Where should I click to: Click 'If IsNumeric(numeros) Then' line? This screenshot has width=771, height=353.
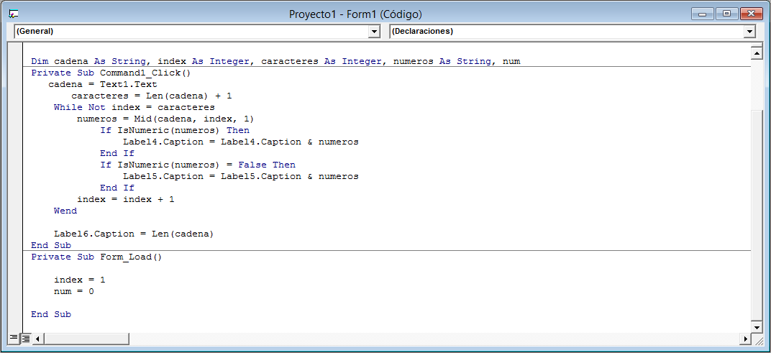click(175, 130)
